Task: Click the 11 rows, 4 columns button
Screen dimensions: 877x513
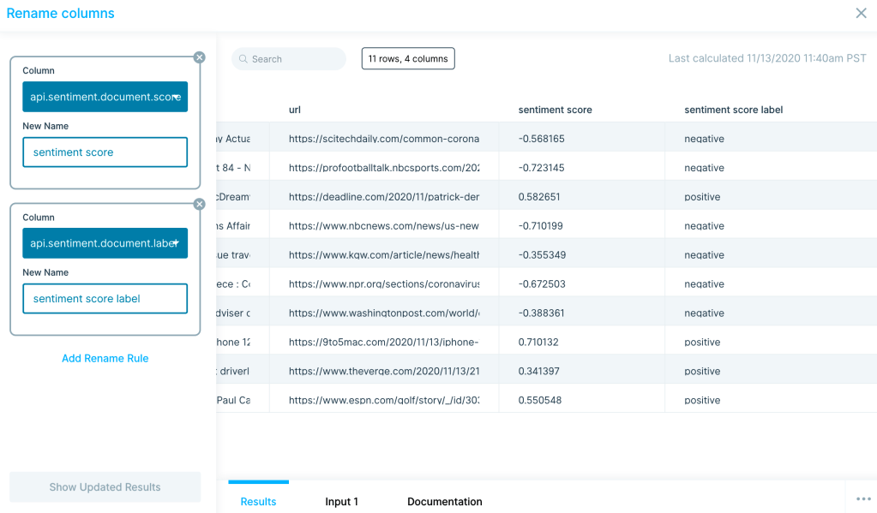Action: [x=407, y=58]
